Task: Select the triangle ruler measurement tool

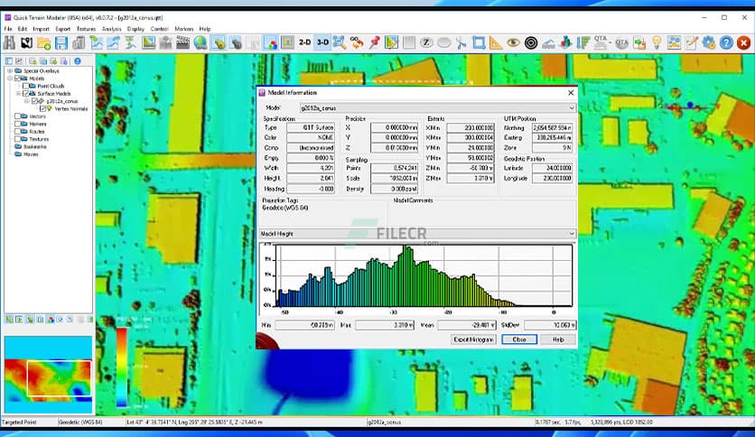Action: click(496, 42)
